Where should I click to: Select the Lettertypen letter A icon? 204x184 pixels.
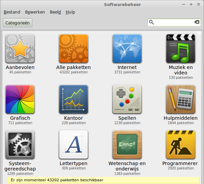[x=74, y=144]
